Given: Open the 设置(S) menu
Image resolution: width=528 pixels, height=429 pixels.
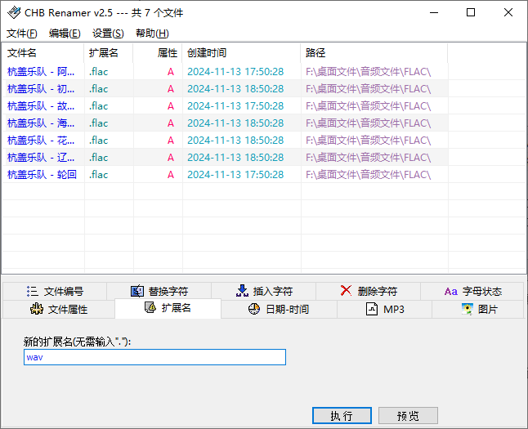Looking at the screenshot, I should pyautogui.click(x=108, y=34).
